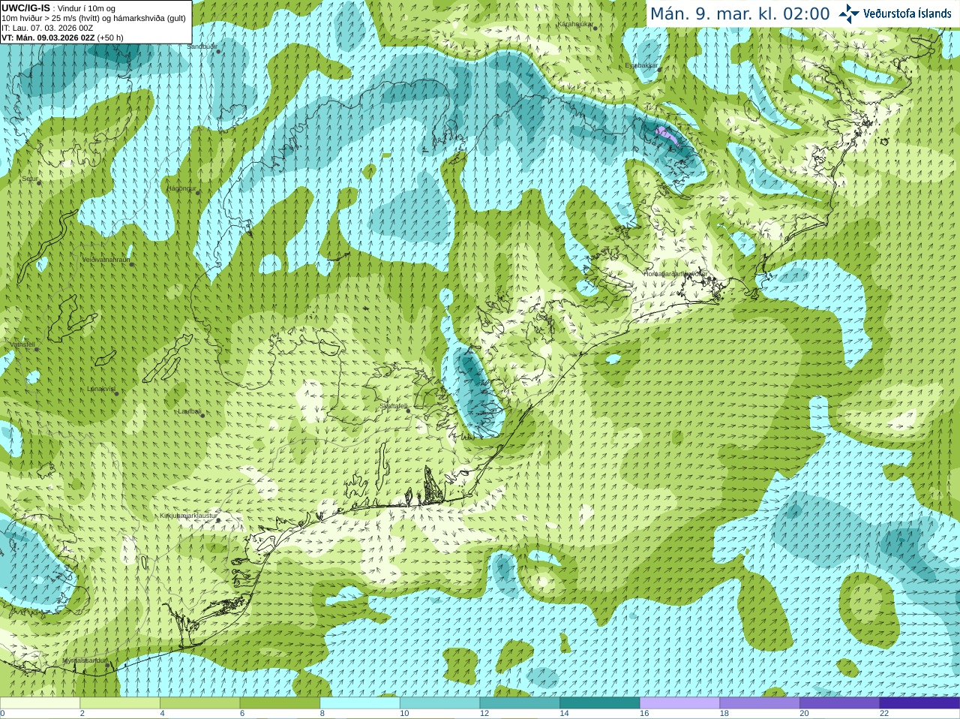This screenshot has width=960, height=719.
Task: Click the Kárahnjúkar station label
Action: [x=576, y=24]
